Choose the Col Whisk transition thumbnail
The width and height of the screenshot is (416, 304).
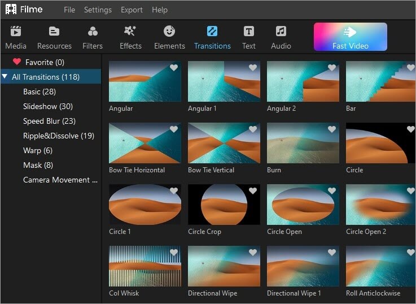145,266
